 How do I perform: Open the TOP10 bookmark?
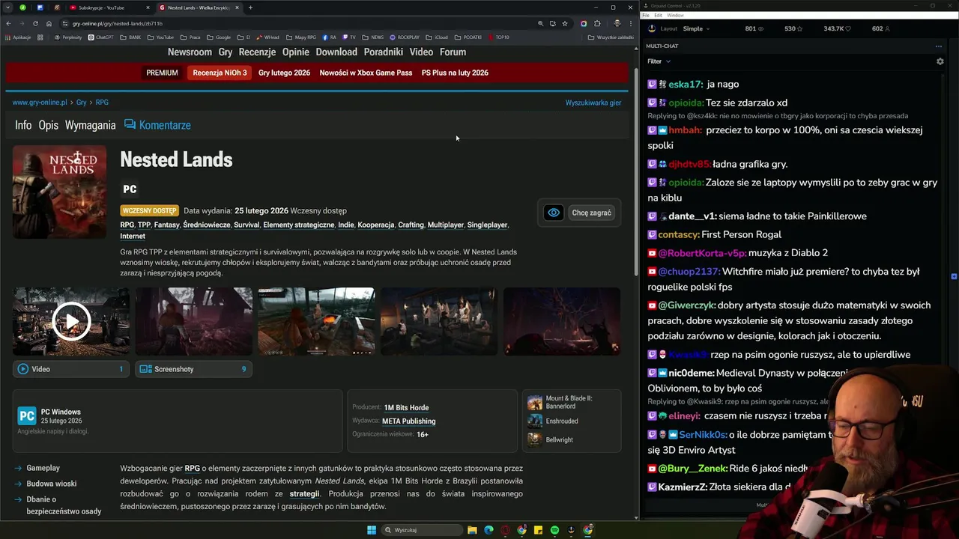click(498, 37)
